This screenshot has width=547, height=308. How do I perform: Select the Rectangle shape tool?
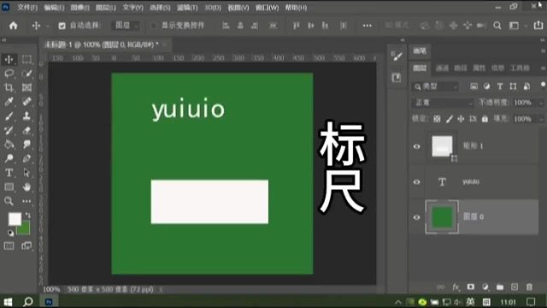(9, 187)
